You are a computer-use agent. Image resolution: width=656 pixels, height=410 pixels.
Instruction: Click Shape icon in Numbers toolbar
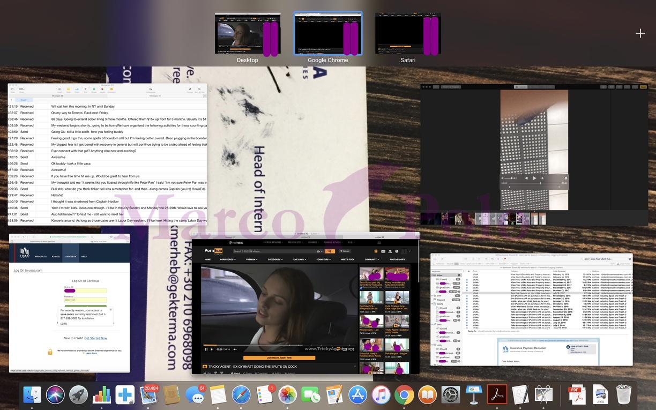click(x=94, y=90)
